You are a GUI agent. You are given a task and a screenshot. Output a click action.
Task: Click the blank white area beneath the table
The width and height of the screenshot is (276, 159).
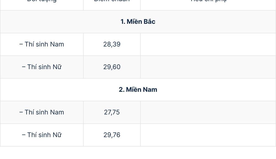pos(138,153)
